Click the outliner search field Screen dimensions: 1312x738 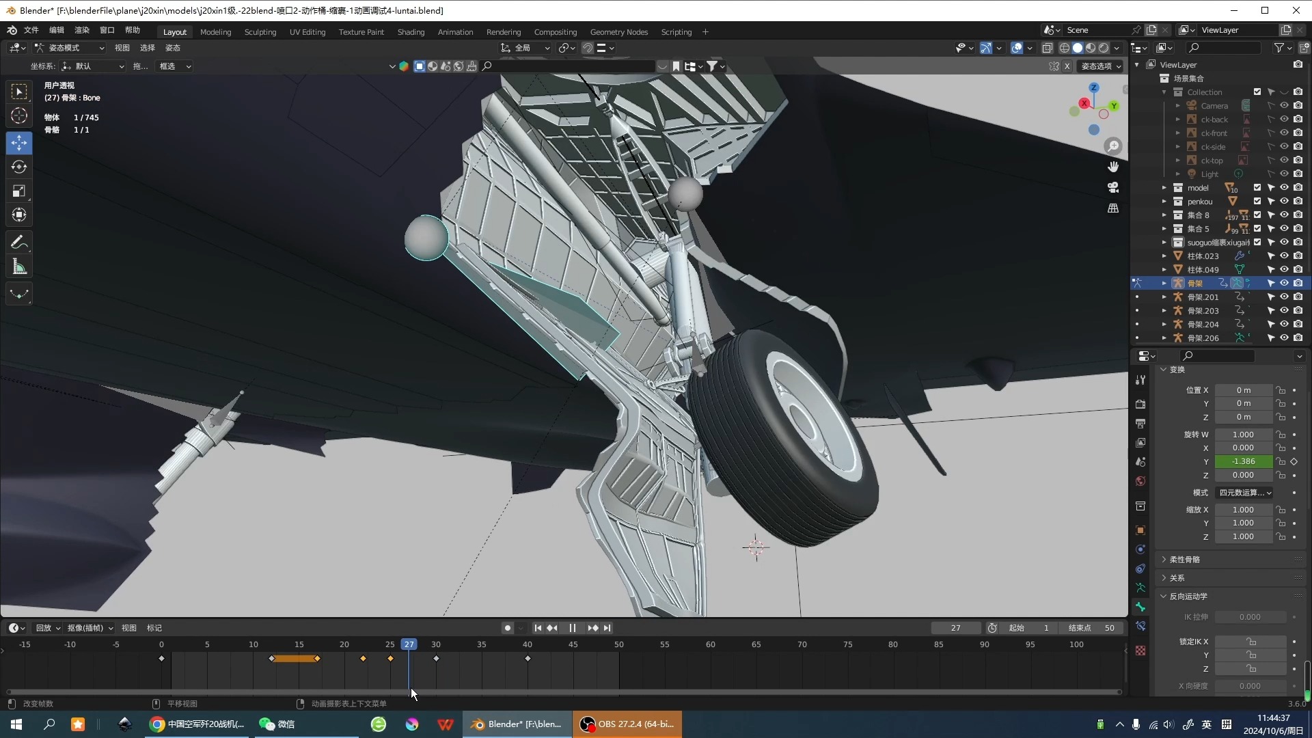click(1223, 48)
